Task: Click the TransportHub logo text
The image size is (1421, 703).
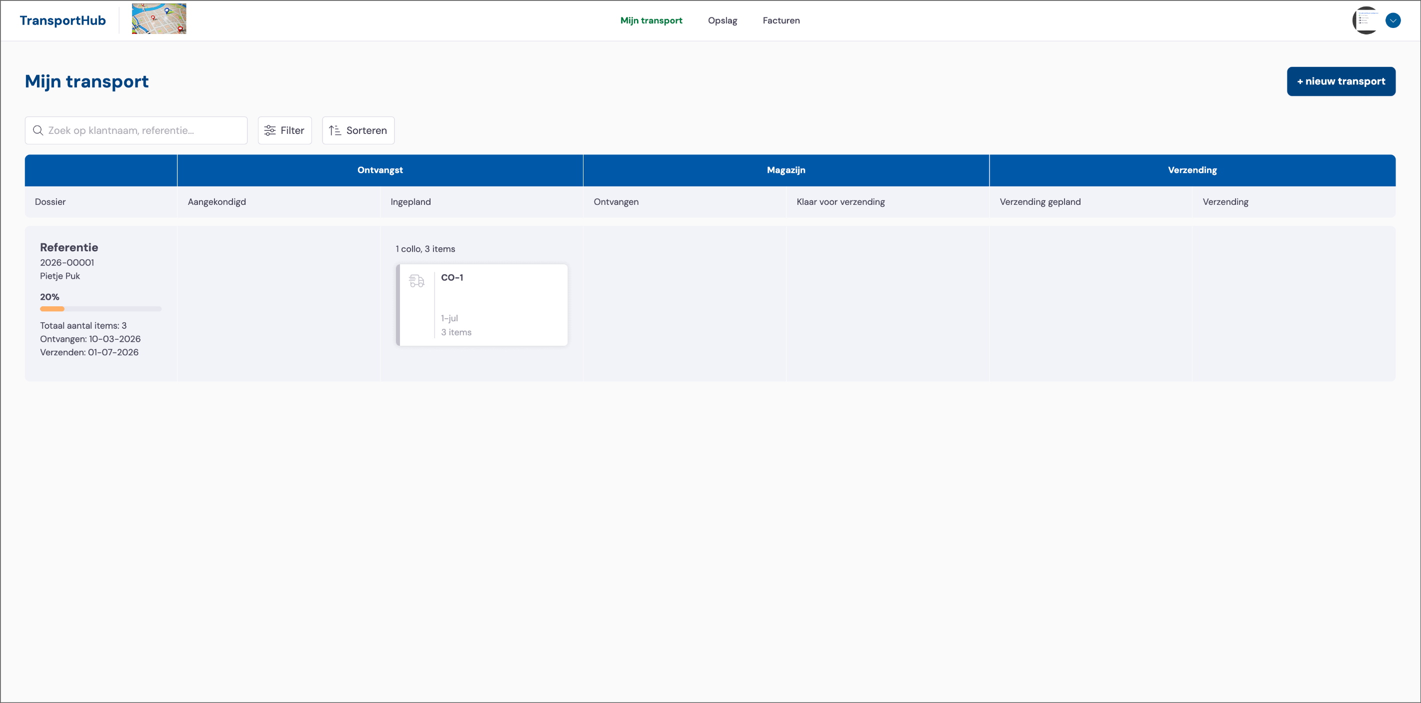Action: tap(62, 20)
